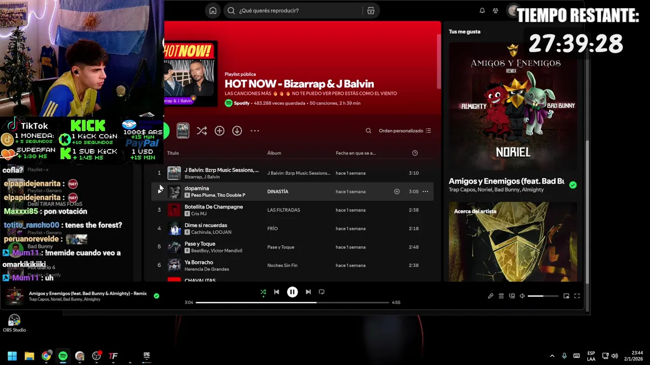The image size is (650, 365).
Task: Sort by the 'Álbum' column header
Action: pyautogui.click(x=274, y=153)
